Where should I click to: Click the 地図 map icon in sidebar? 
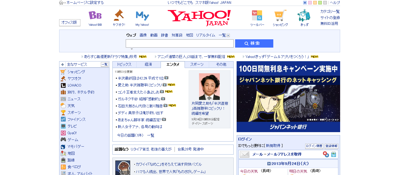(63, 153)
